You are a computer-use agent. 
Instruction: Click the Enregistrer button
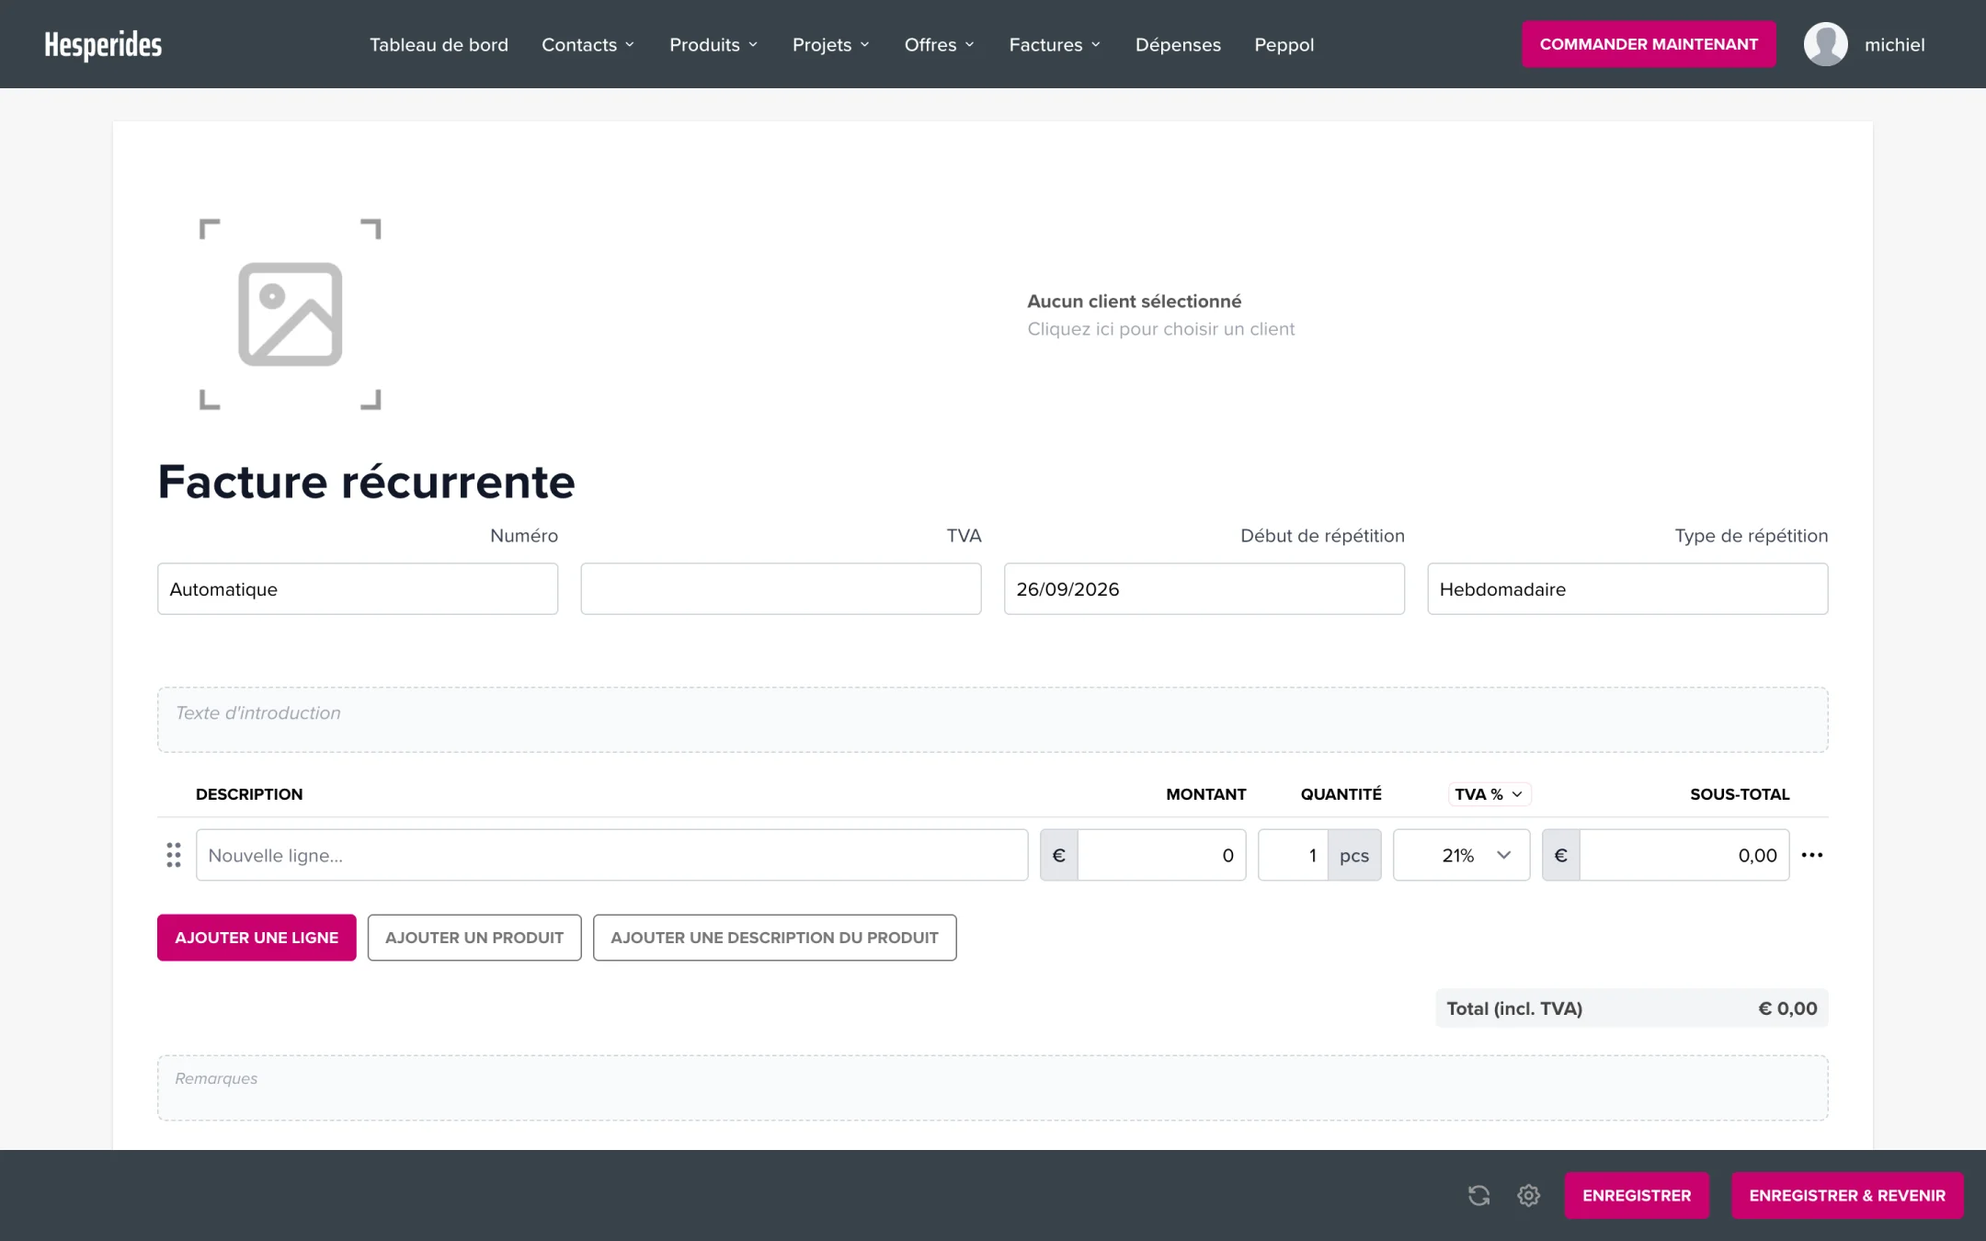point(1637,1195)
